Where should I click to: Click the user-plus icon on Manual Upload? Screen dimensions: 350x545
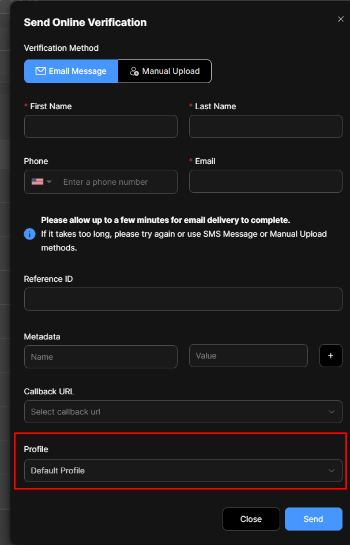point(134,71)
